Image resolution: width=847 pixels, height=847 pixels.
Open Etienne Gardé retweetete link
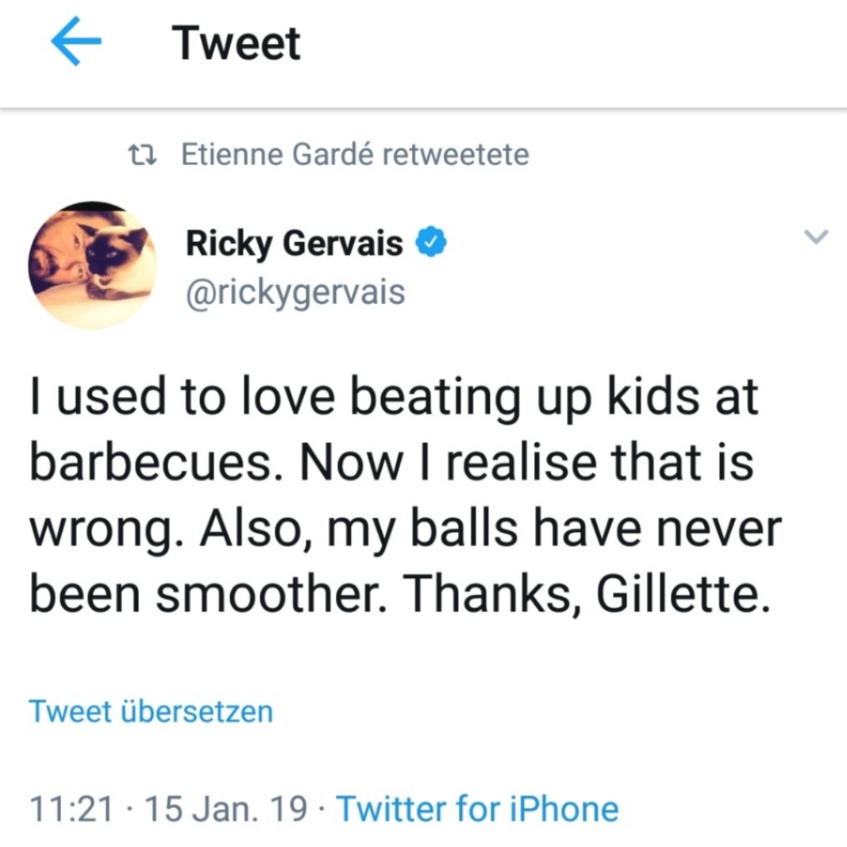click(355, 155)
